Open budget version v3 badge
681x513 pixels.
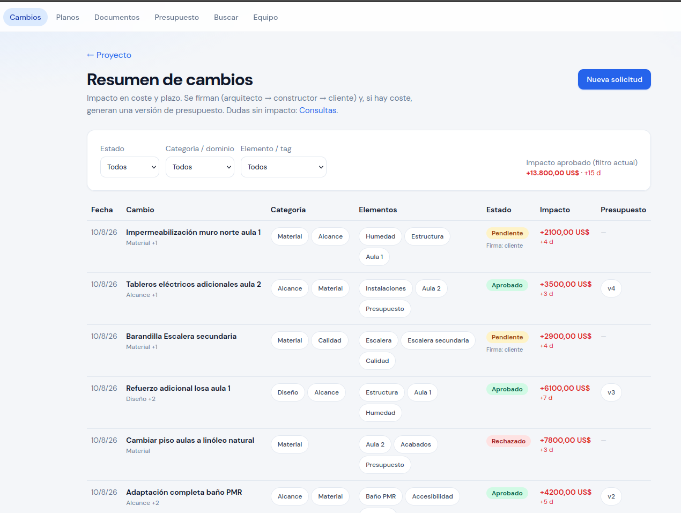(611, 392)
